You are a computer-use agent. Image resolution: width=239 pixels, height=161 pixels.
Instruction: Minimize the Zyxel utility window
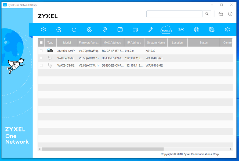212,5
